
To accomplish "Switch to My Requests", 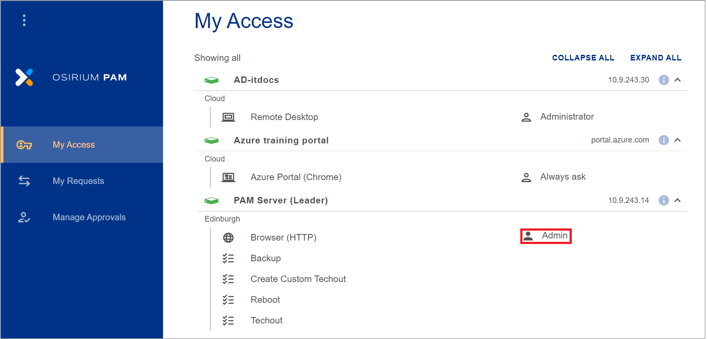I will (78, 181).
